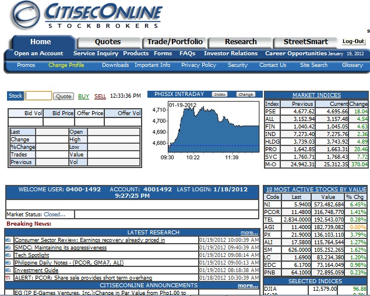Click more link in CitisecOnline Announcements header

248,286
